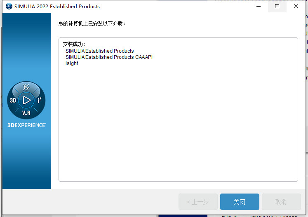This screenshot has width=308, height=217.
Task: Close the installer with the X button
Action: [296, 6]
